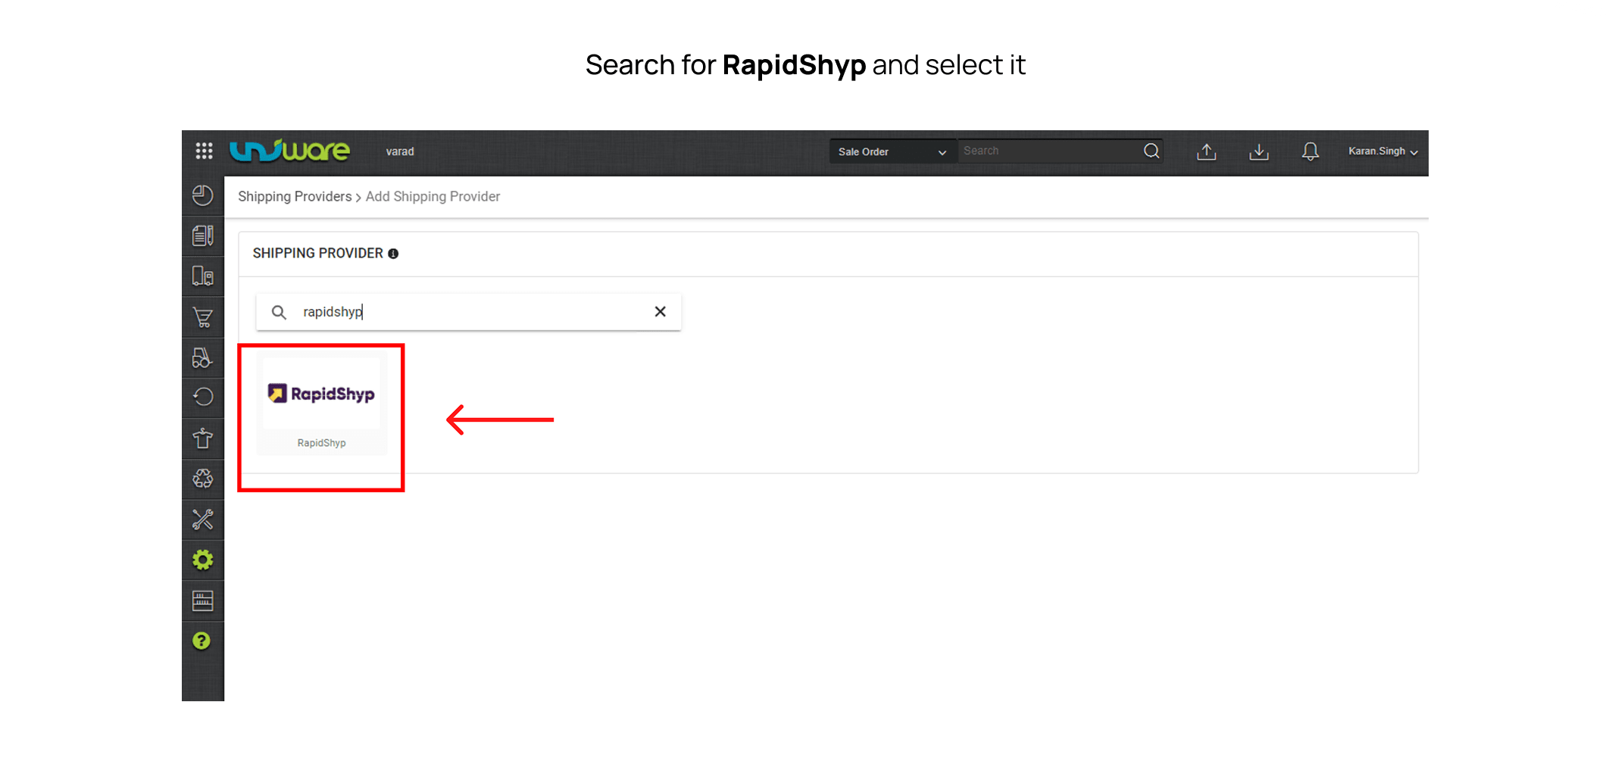This screenshot has width=1612, height=780.
Task: Open the notifications bell icon
Action: (x=1311, y=151)
